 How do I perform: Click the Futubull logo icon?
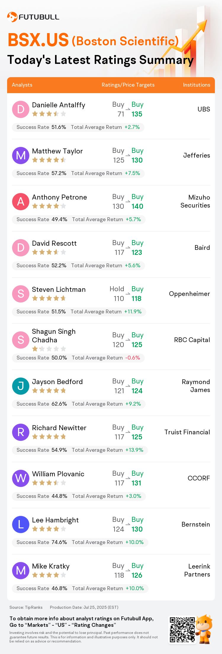coord(12,17)
